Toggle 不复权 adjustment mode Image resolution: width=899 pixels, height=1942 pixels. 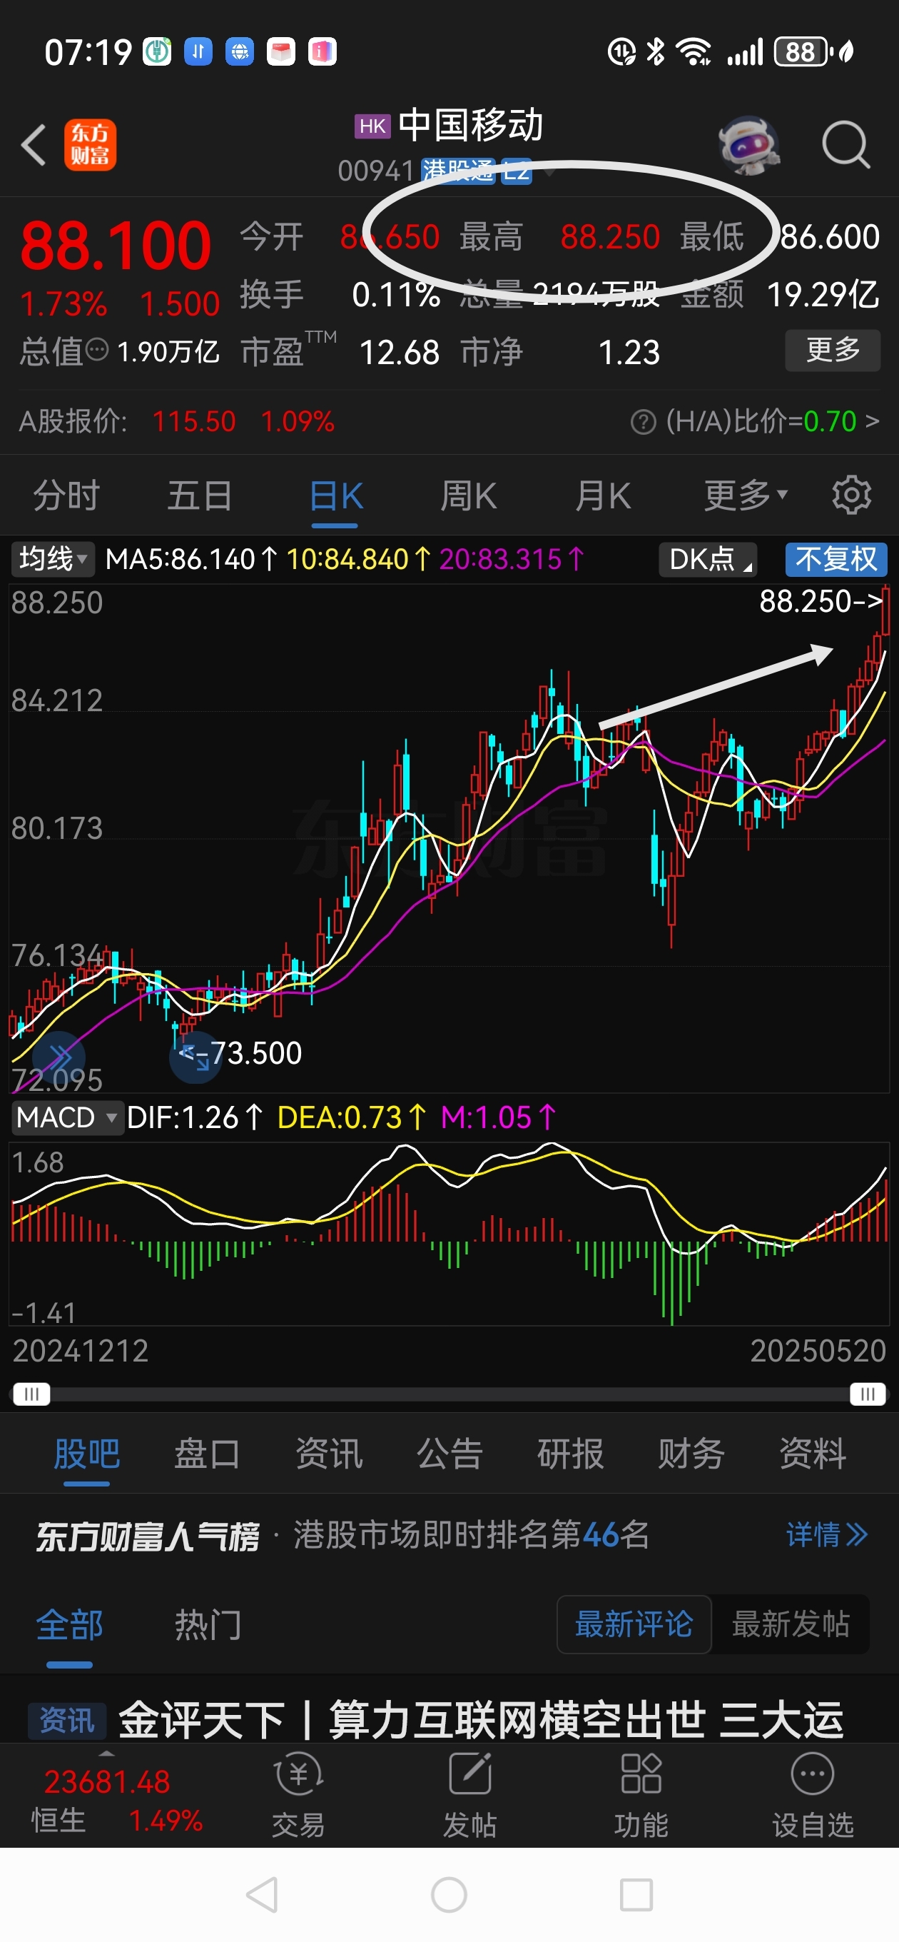pos(836,559)
